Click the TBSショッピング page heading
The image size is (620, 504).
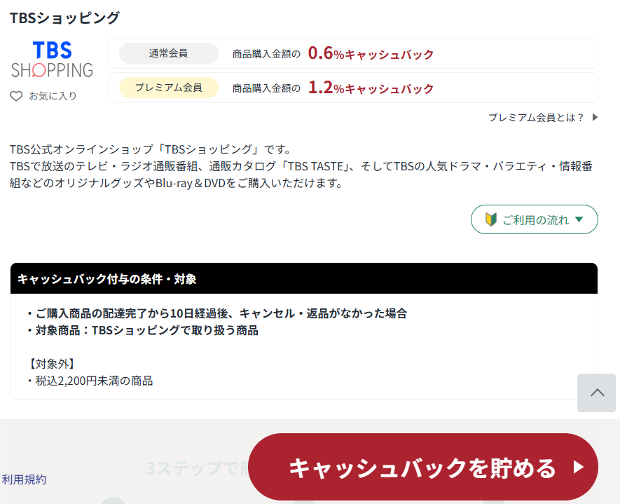[64, 18]
